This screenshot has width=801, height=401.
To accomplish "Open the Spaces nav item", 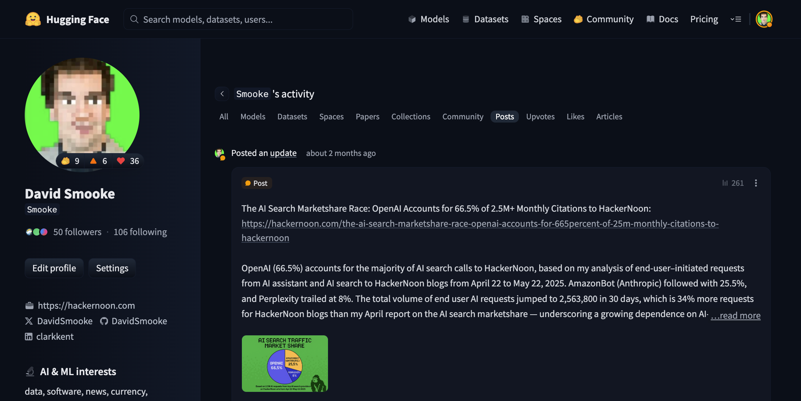I will tap(542, 19).
